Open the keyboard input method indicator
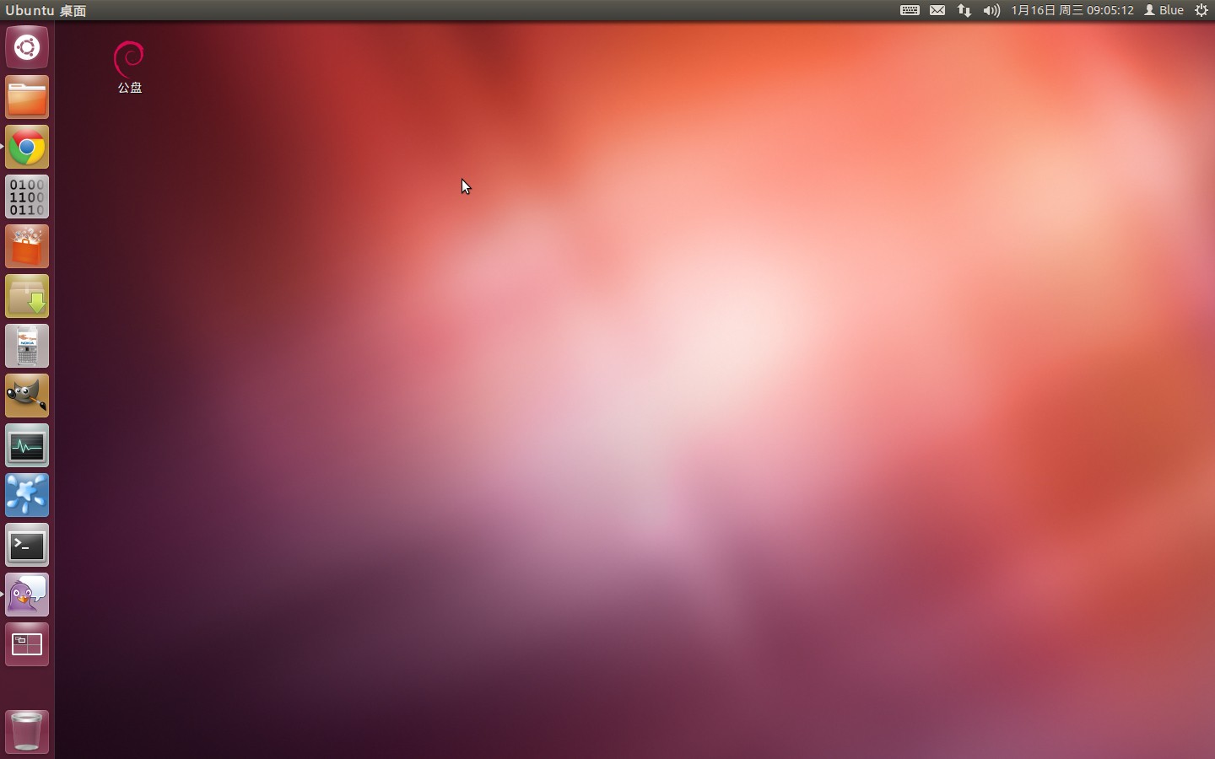Image resolution: width=1215 pixels, height=759 pixels. [910, 10]
